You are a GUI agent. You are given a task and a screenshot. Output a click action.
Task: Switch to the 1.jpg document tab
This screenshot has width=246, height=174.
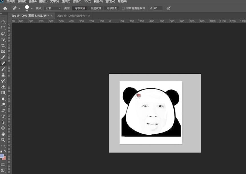(x=29, y=15)
